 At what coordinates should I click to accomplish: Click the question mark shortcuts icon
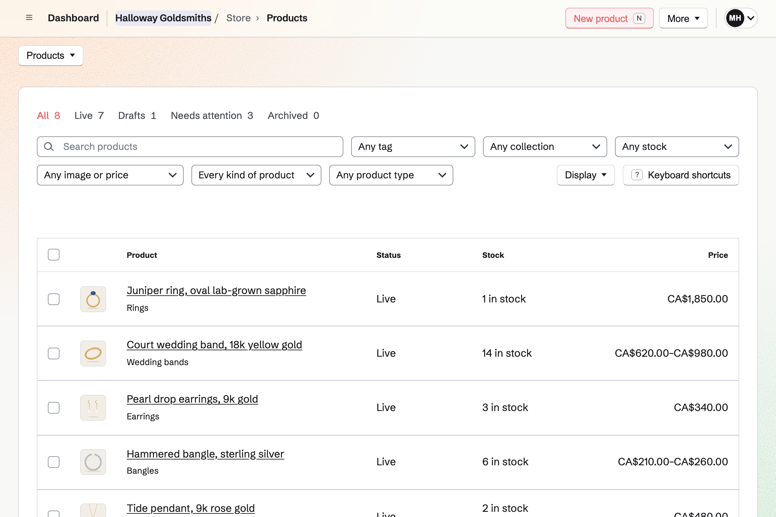(x=637, y=175)
